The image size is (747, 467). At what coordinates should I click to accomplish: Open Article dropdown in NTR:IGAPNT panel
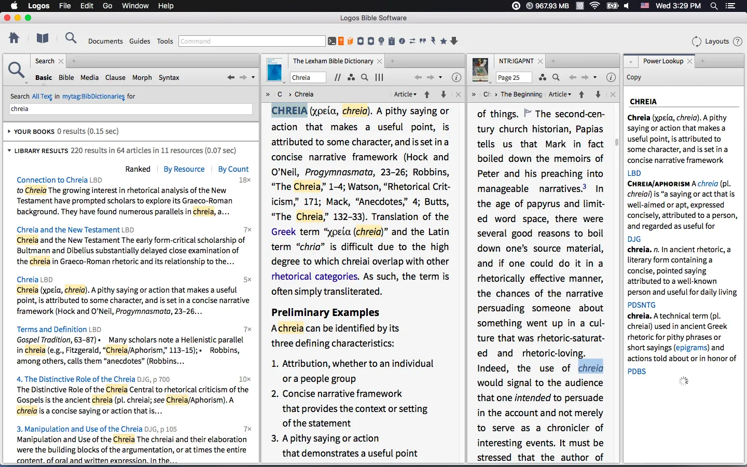point(560,94)
